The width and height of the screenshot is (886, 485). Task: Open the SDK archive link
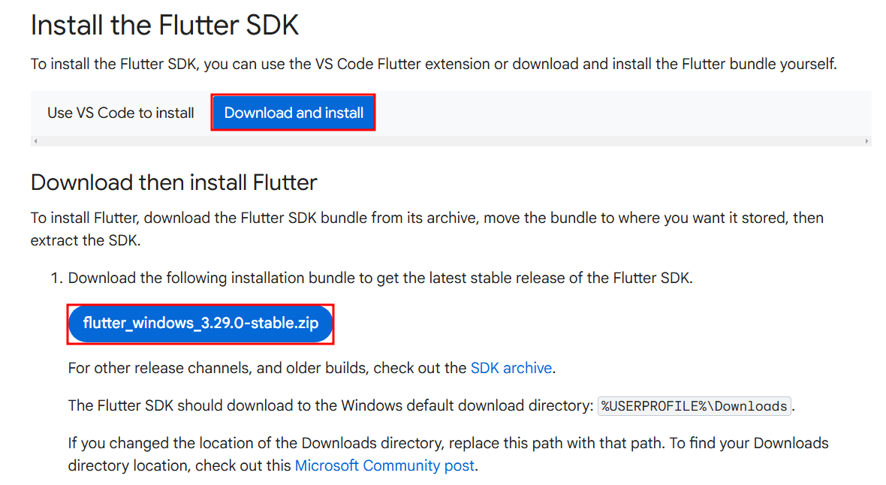tap(511, 369)
